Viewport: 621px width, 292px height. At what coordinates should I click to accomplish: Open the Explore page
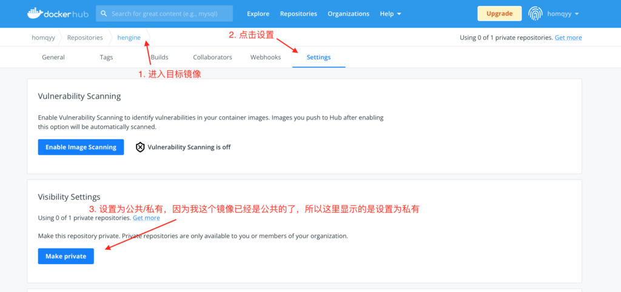pos(258,14)
